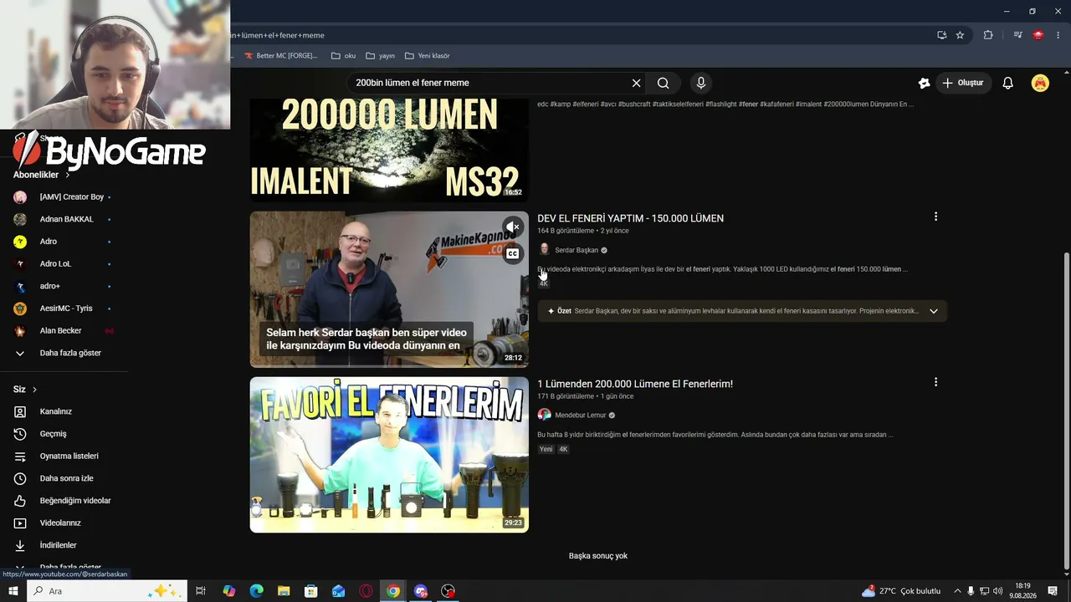Launch Microsoft Edge from the taskbar
Screen dimensions: 1071x602
[256, 591]
